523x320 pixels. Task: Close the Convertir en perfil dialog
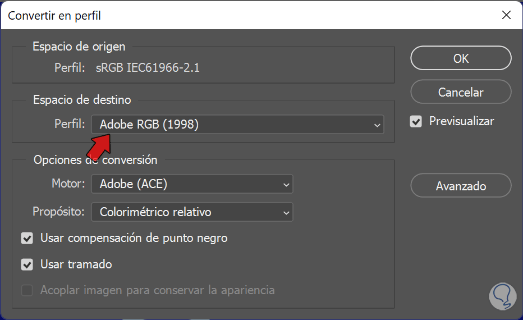pos(506,15)
